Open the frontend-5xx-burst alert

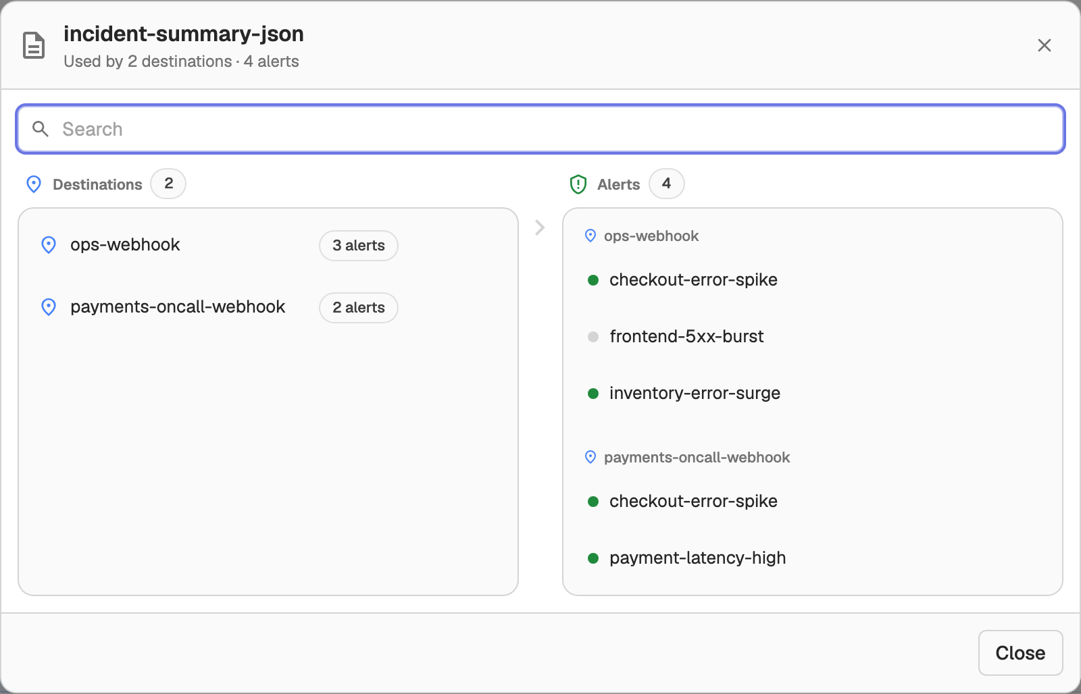686,337
